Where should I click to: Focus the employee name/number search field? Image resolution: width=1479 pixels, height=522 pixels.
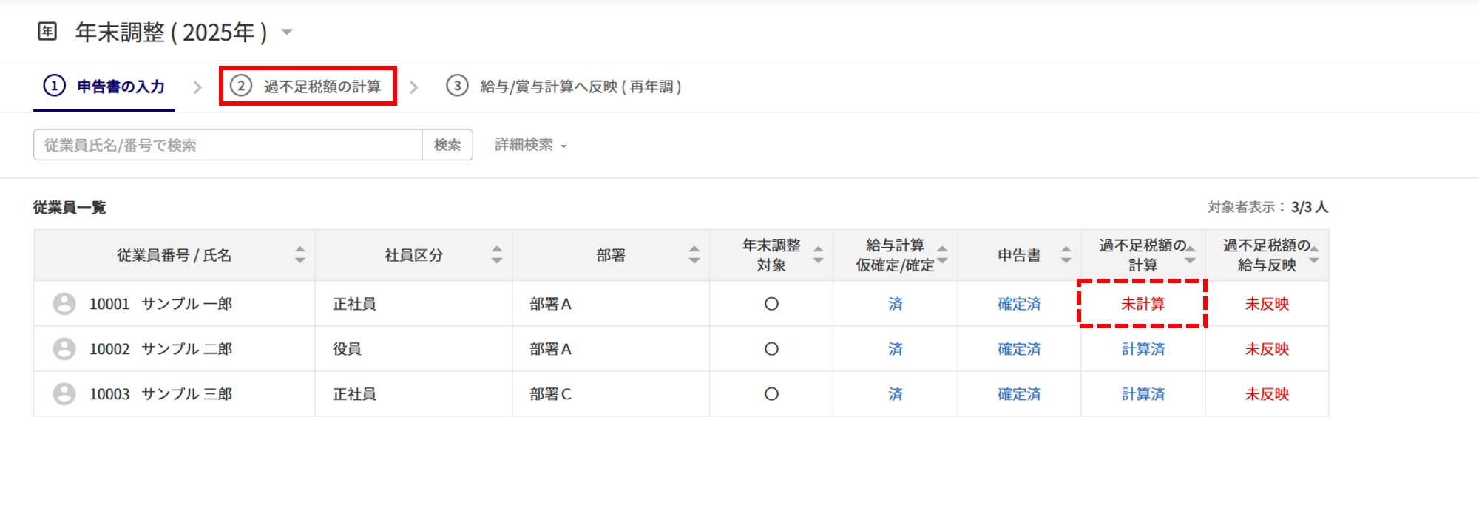pos(228,145)
